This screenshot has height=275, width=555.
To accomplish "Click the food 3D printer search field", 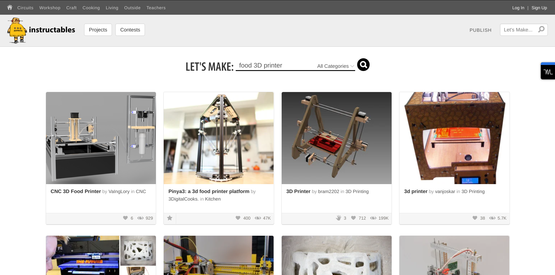I will pyautogui.click(x=276, y=66).
